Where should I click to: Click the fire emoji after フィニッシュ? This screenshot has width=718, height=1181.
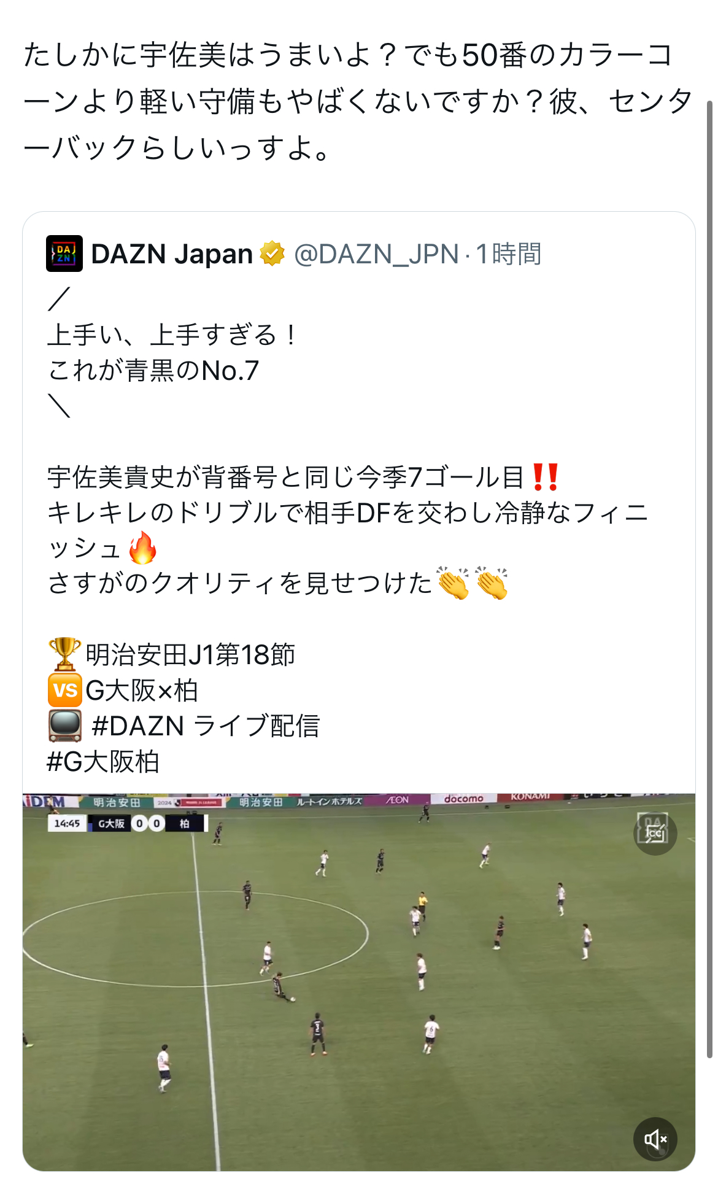point(142,548)
